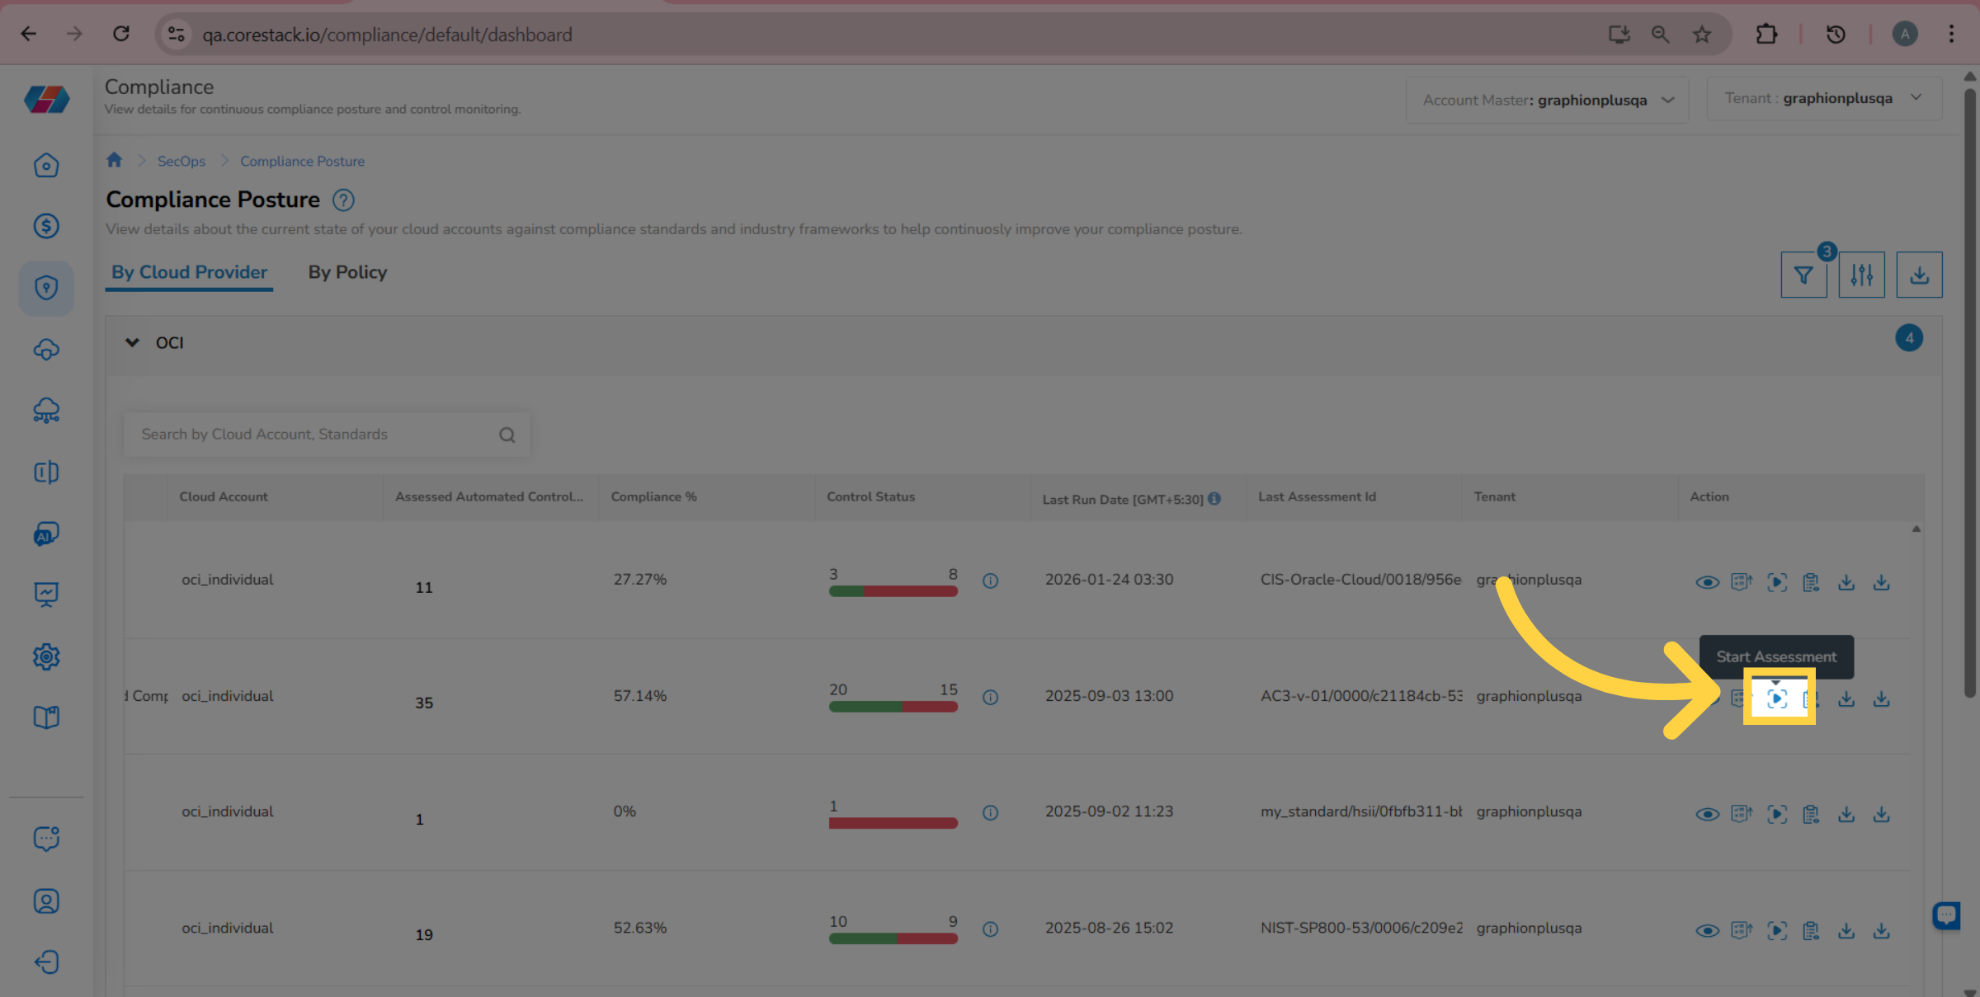Click Start Assessment icon in AC3-v-01 row
The width and height of the screenshot is (1980, 997).
1777,698
